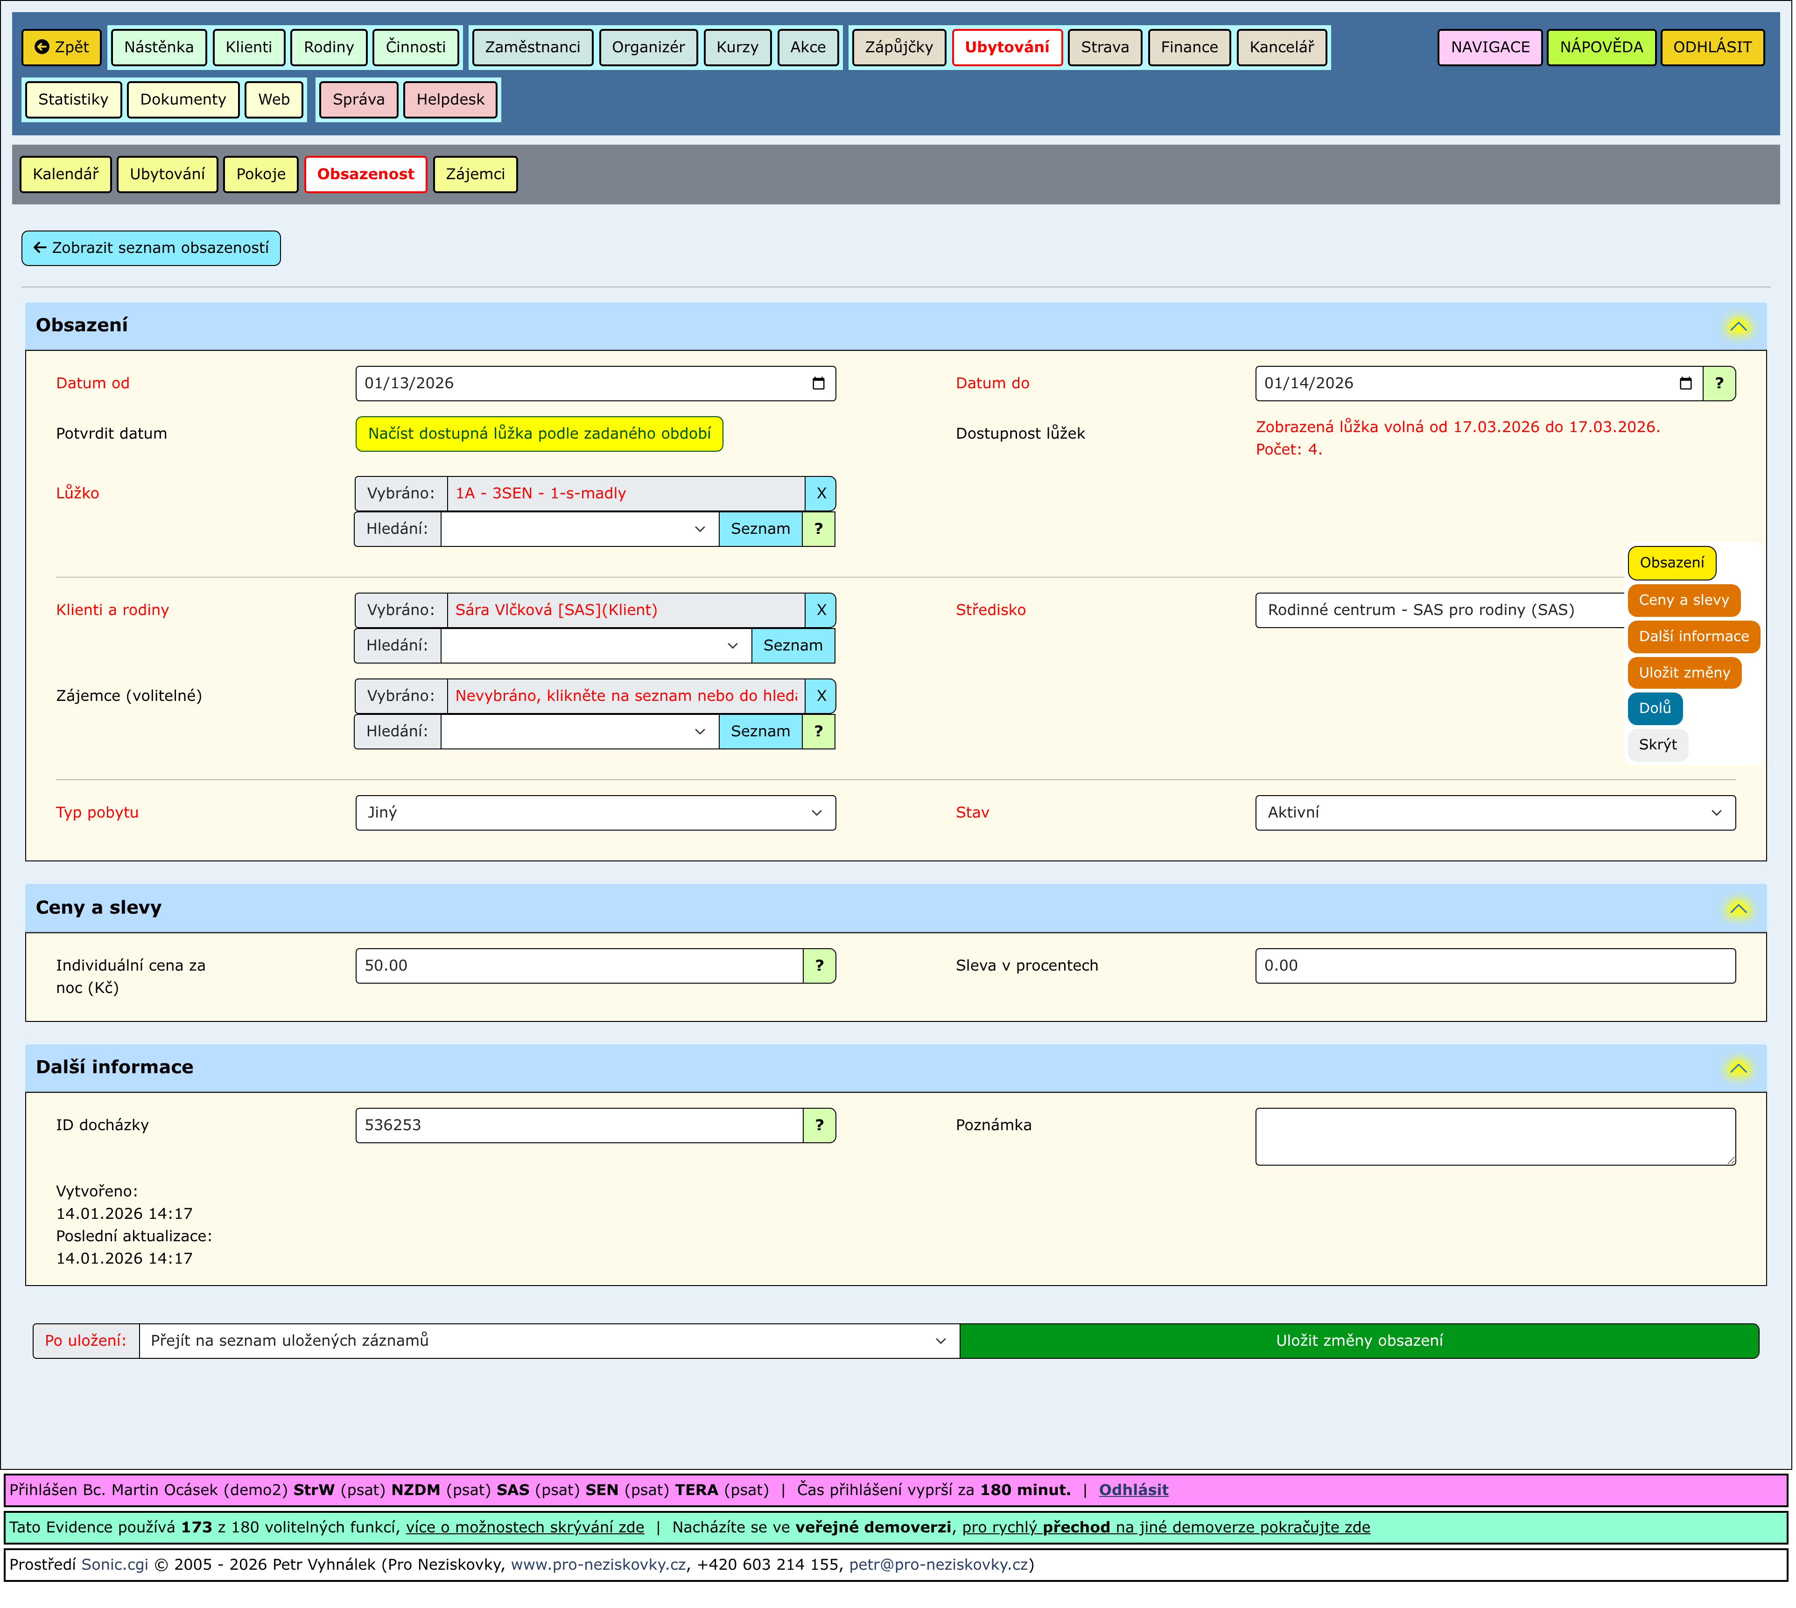Image resolution: width=1796 pixels, height=1608 pixels.
Task: Click help icon in Zájemce search row
Action: tap(819, 732)
